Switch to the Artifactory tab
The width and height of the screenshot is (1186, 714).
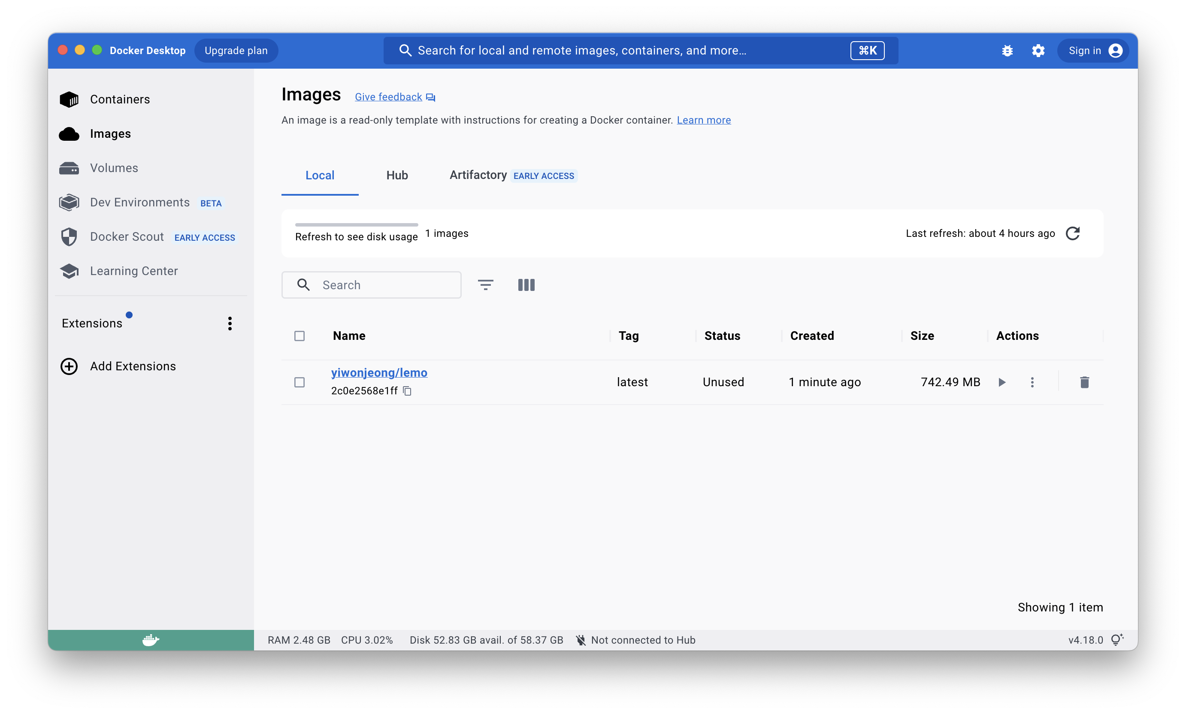(513, 175)
